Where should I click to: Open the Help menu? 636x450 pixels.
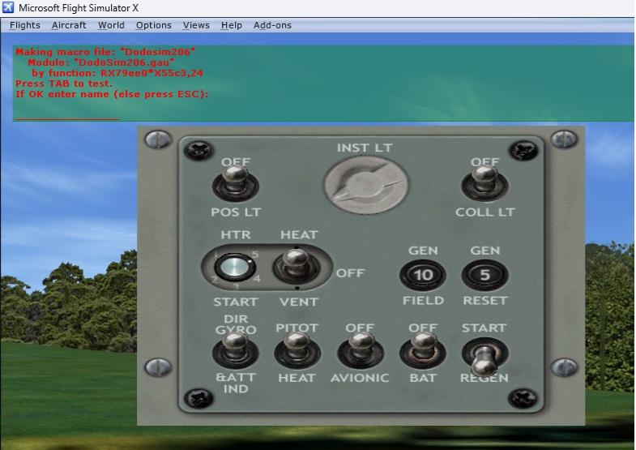click(x=231, y=25)
